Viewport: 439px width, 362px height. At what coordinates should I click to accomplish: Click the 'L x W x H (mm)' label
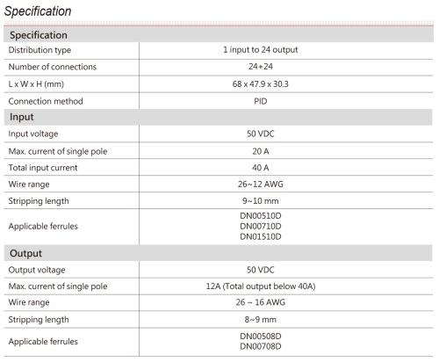36,84
